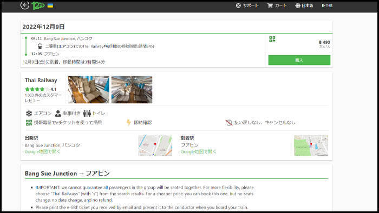The height and width of the screenshot is (213, 379).
Task: Click the back arrow icon in header
Action: pyautogui.click(x=25, y=5)
